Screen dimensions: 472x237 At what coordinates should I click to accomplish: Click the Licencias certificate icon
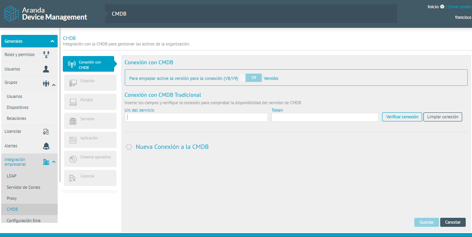tap(46, 132)
